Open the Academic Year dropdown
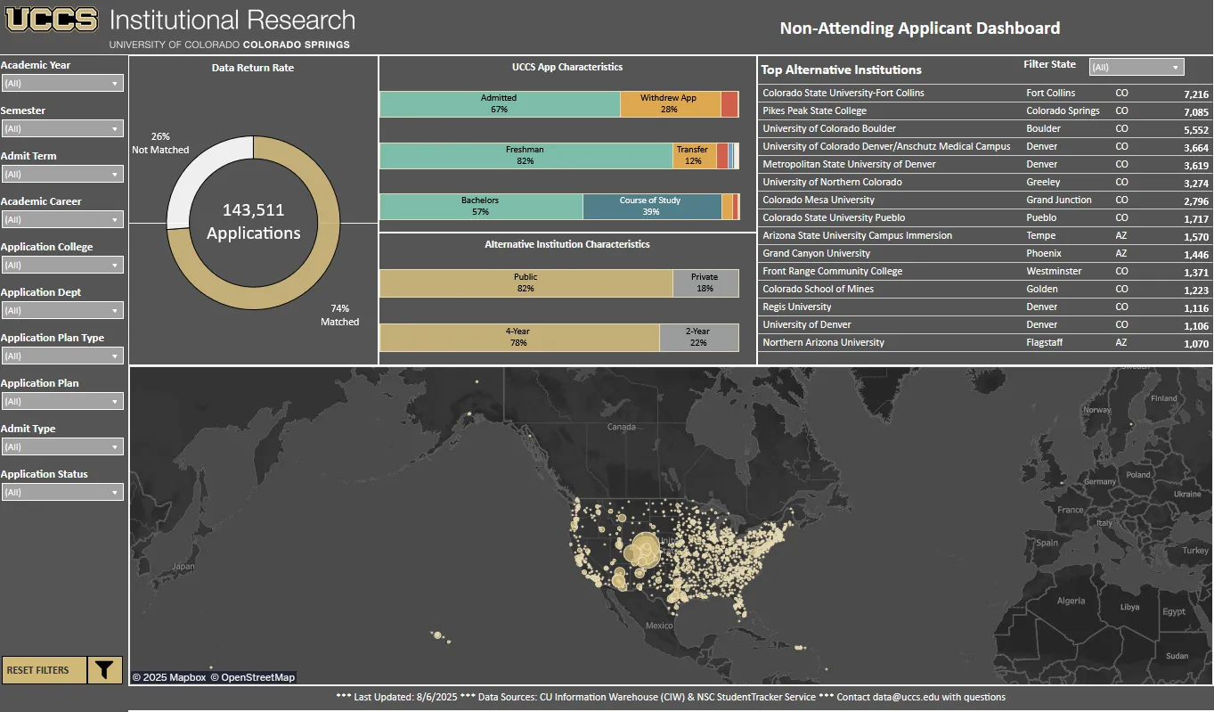 pyautogui.click(x=62, y=83)
